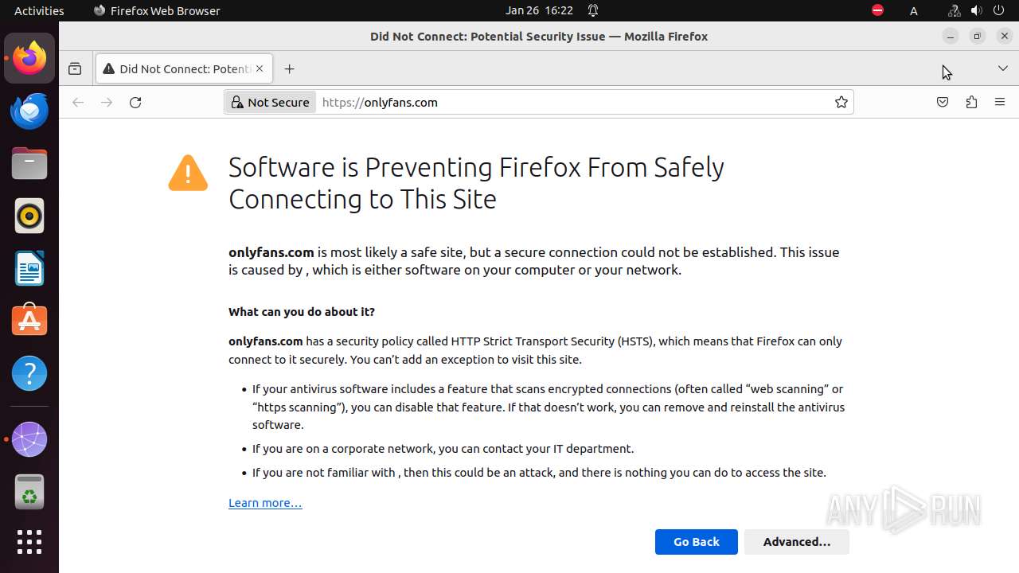The height and width of the screenshot is (573, 1019).
Task: Expand the list all tabs chevron
Action: pyautogui.click(x=1003, y=69)
